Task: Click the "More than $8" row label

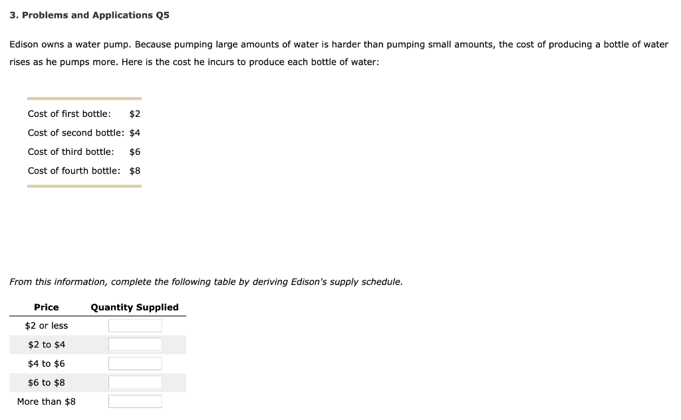Action: (46, 401)
